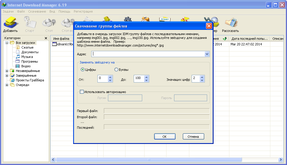Click the Логин field
This screenshot has width=287, height=165.
pos(125,98)
